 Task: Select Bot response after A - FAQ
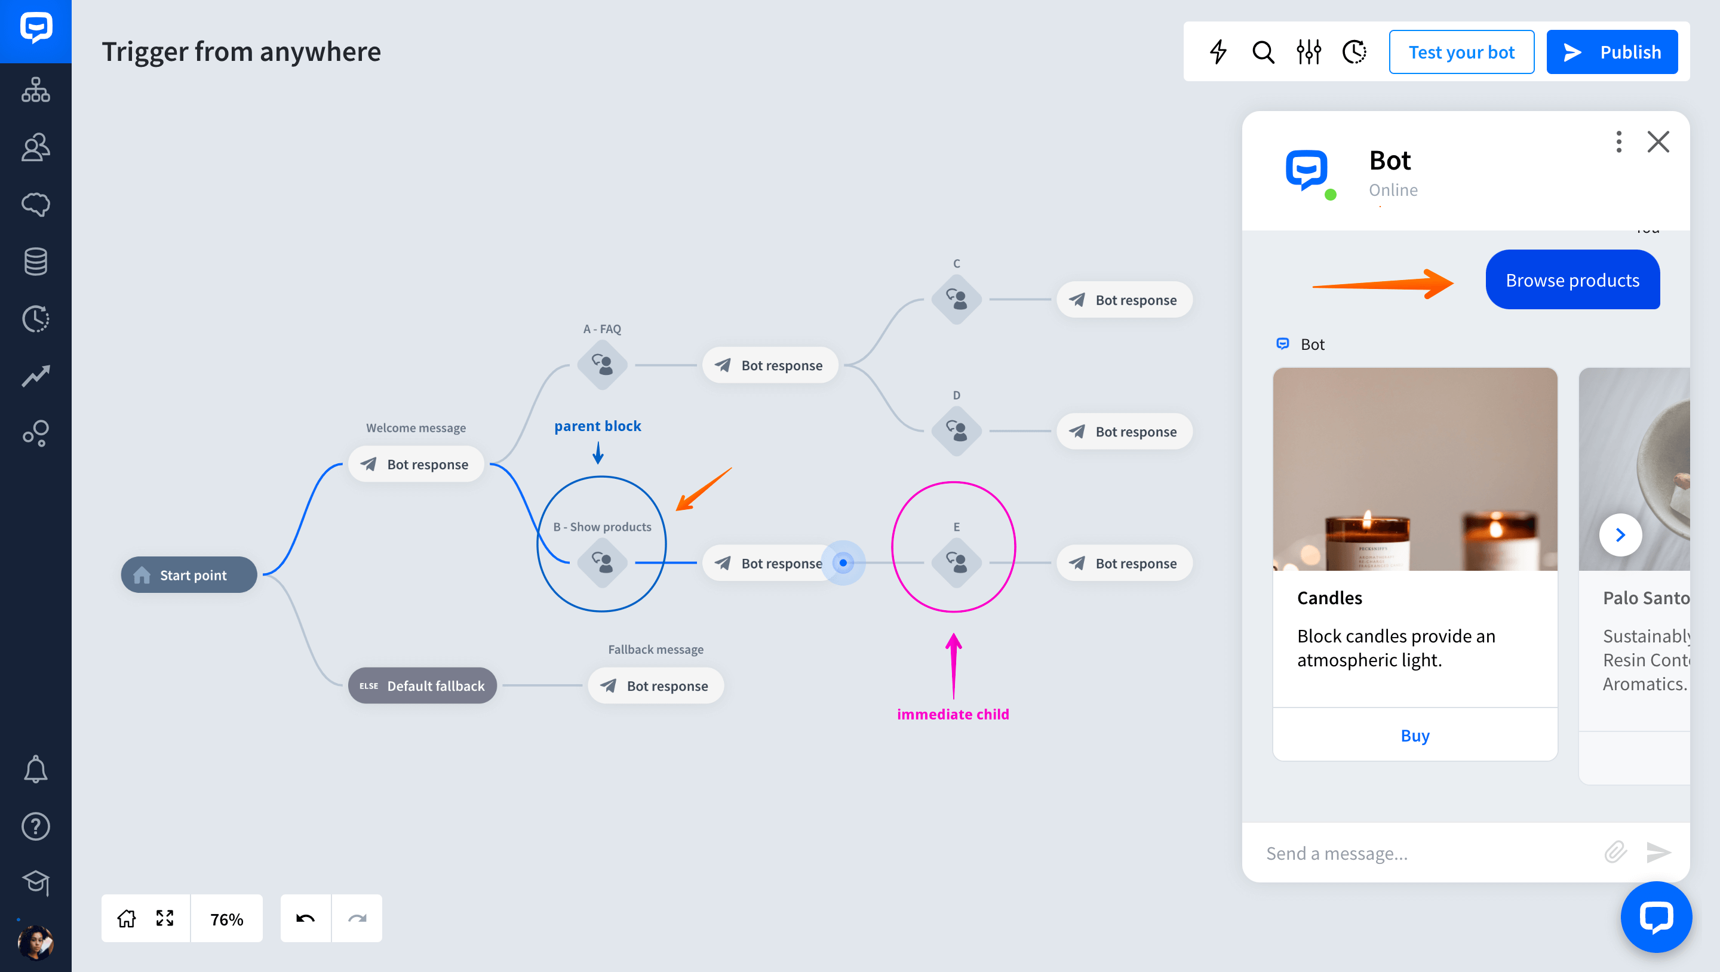pos(770,365)
